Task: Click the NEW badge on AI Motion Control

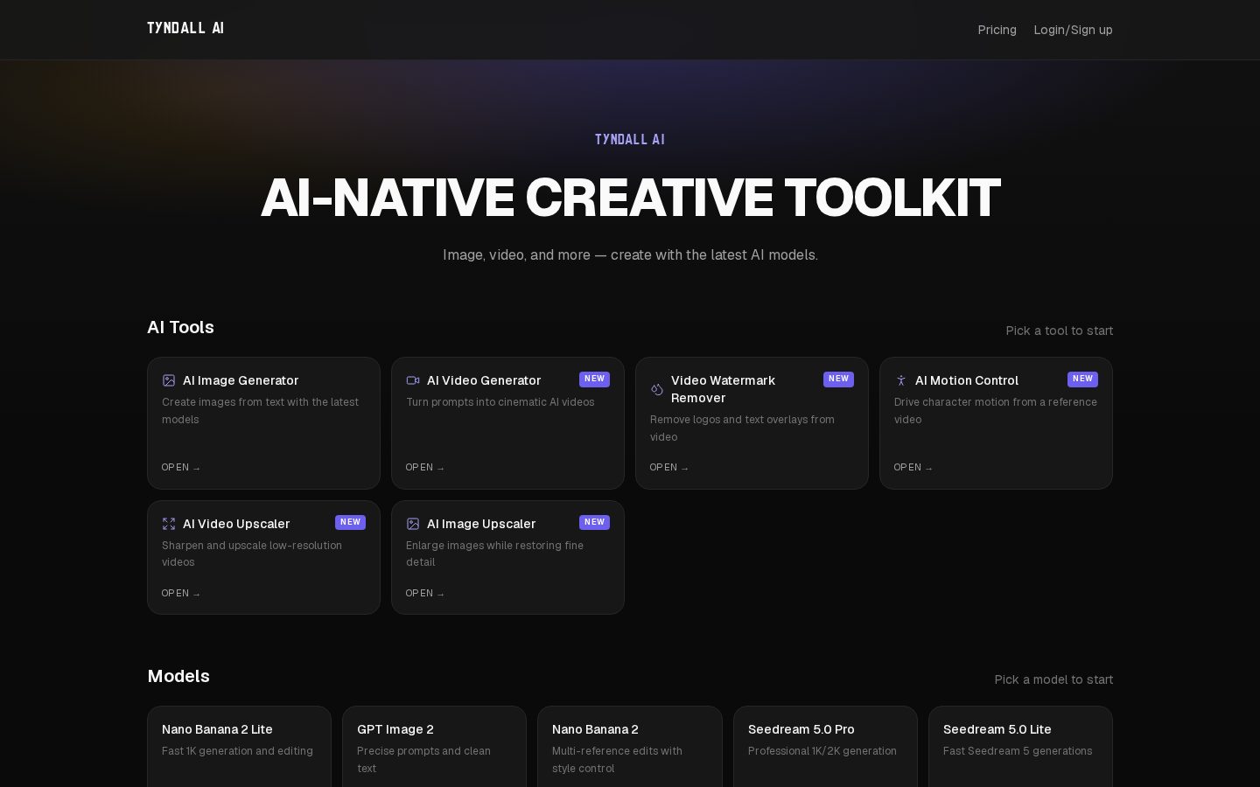Action: 1082,379
